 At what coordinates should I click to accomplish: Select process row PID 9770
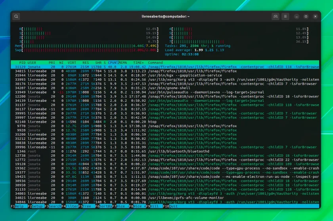pyautogui.click(x=165, y=126)
